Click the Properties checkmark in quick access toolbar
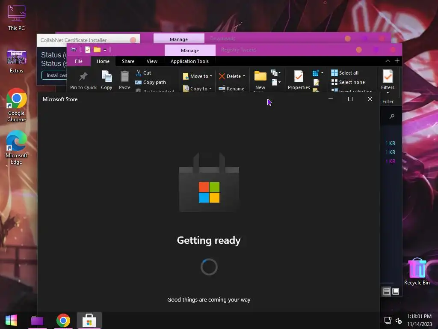Image resolution: width=438 pixels, height=329 pixels. click(88, 50)
